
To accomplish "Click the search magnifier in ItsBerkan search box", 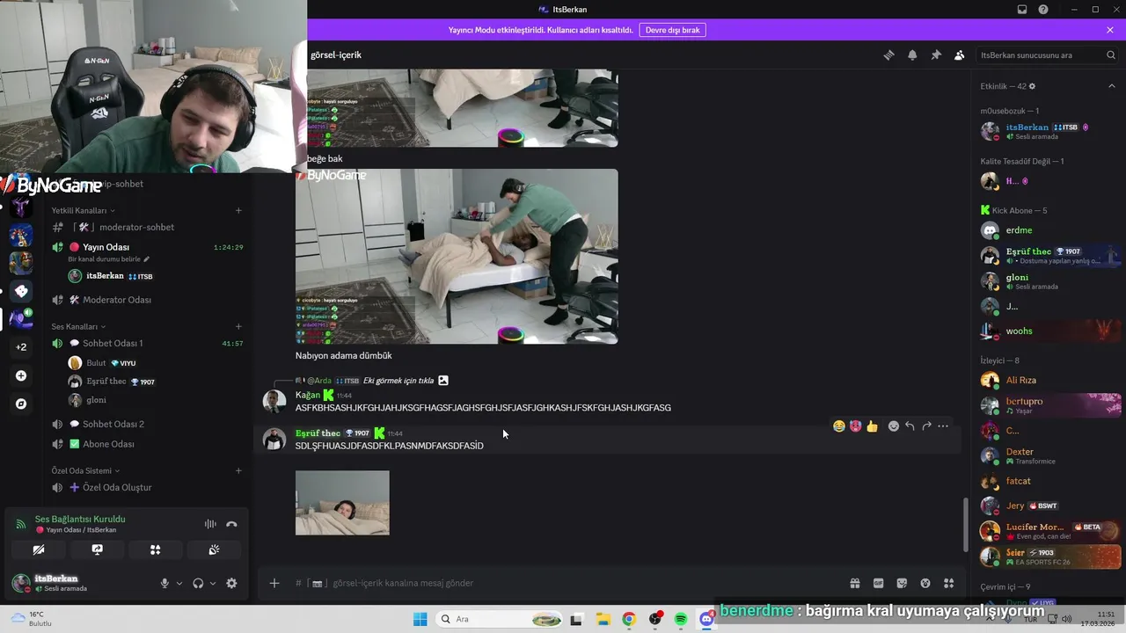I will (1111, 55).
